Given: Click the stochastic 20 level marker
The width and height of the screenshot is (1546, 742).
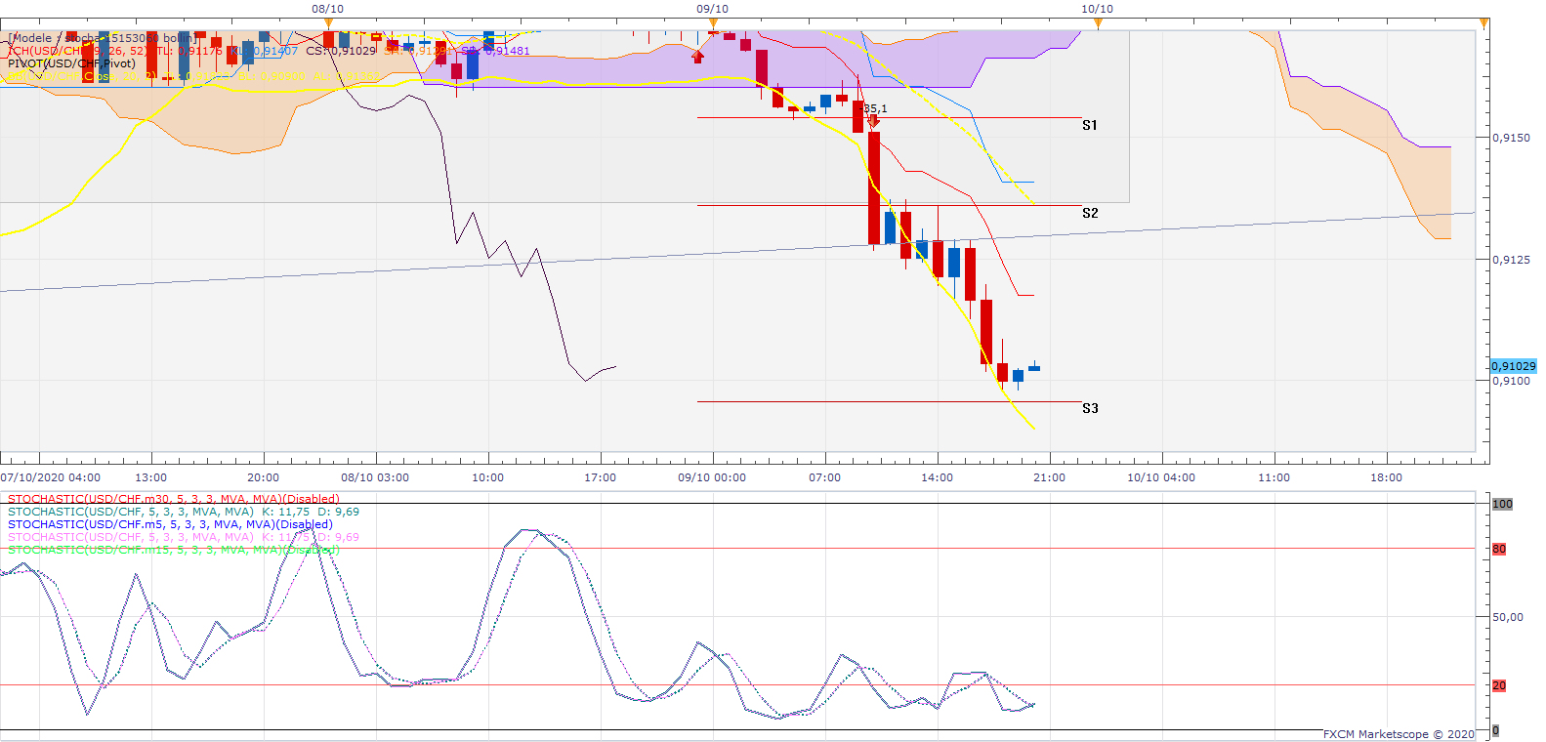Looking at the screenshot, I should [1499, 685].
